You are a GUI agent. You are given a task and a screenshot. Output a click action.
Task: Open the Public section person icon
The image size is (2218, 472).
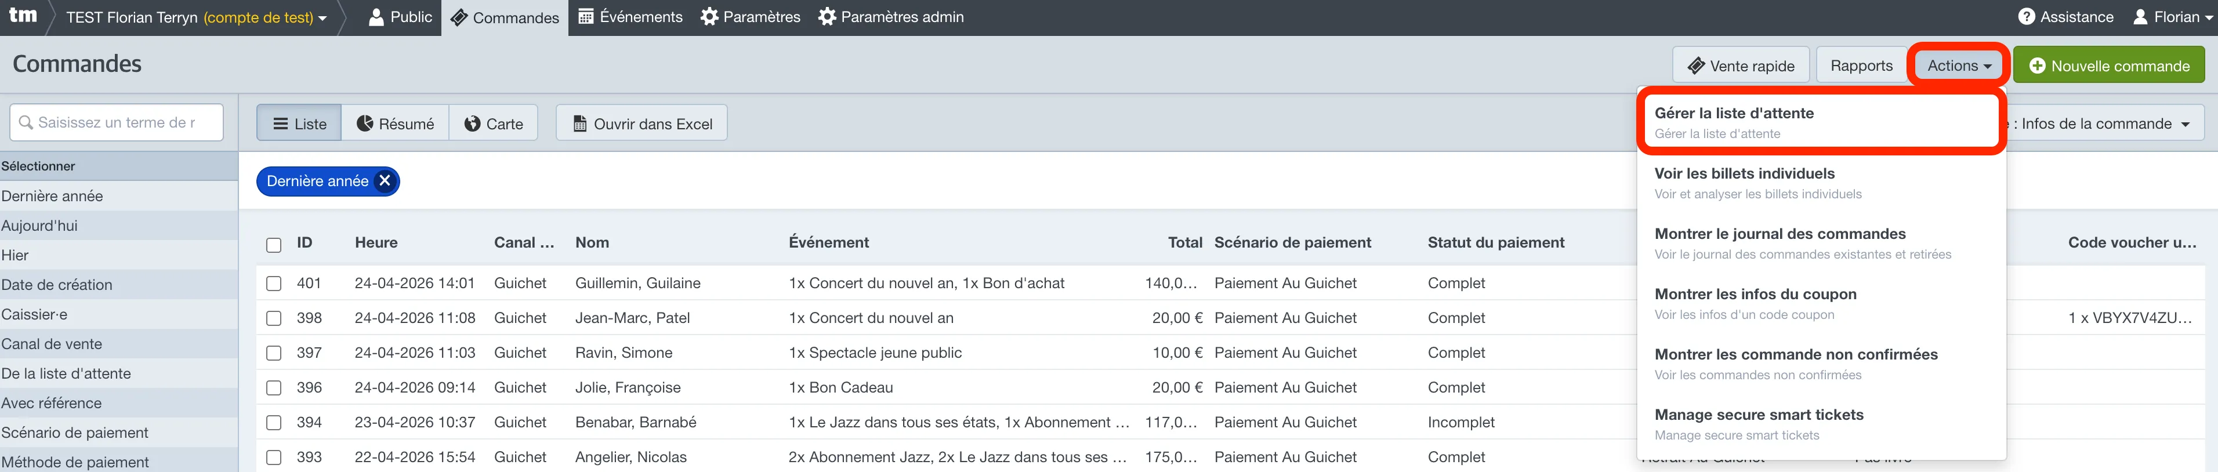point(376,17)
